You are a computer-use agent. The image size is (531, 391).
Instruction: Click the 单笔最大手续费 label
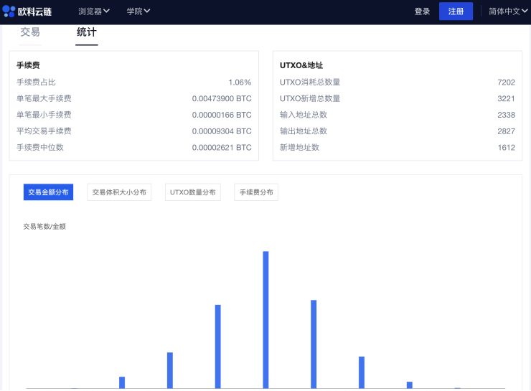pos(44,98)
